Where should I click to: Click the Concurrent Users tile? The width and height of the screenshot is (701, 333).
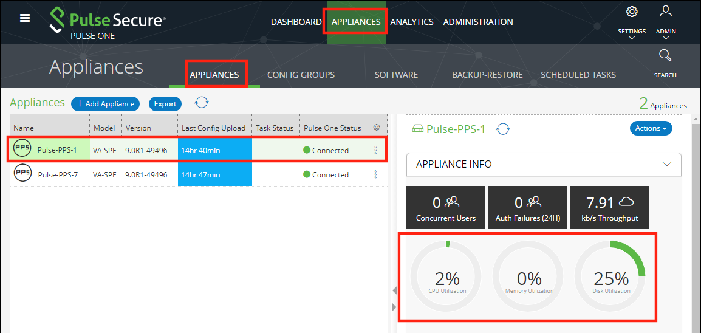(x=446, y=208)
